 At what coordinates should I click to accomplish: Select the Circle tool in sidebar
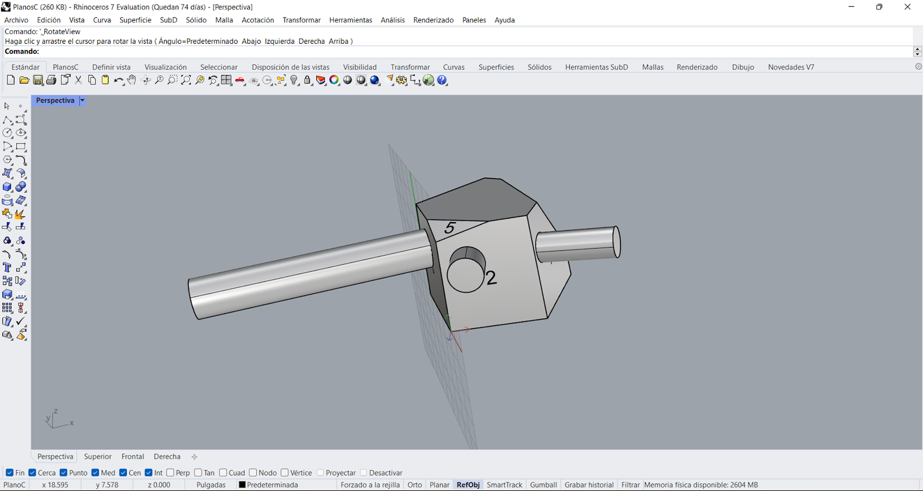[7, 133]
